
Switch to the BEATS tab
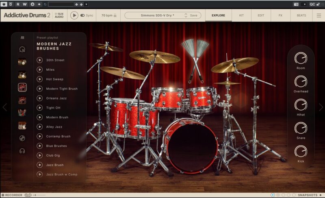point(301,15)
